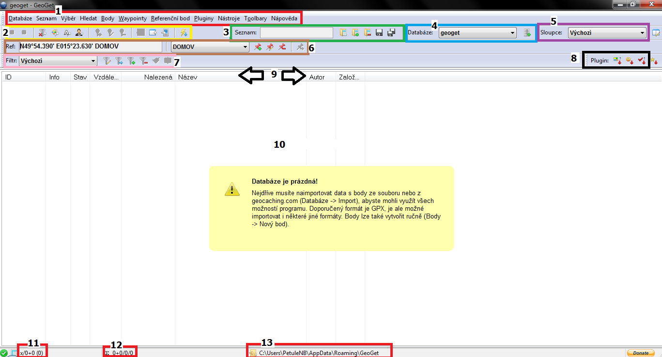Click the Autor column header
This screenshot has height=357, width=662.
coord(321,77)
